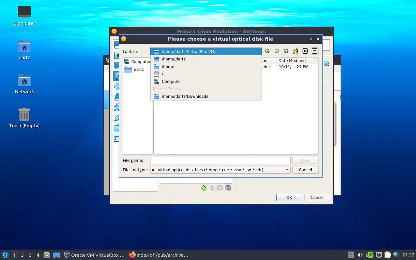
Task: Switch to workspace 4 in the pager
Action: tap(38, 255)
